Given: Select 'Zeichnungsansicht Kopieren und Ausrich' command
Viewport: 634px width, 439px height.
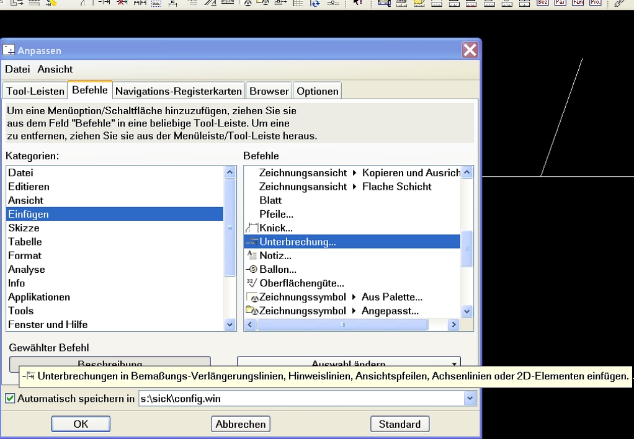Looking at the screenshot, I should 352,172.
